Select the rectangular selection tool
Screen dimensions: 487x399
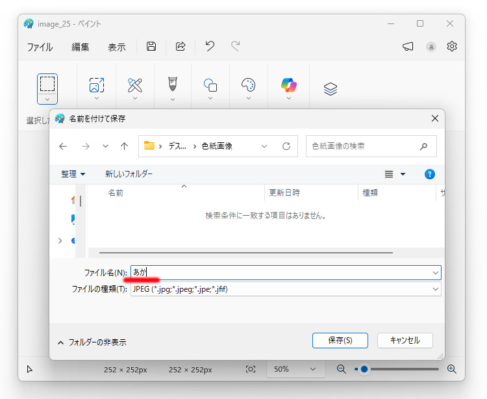click(x=47, y=84)
